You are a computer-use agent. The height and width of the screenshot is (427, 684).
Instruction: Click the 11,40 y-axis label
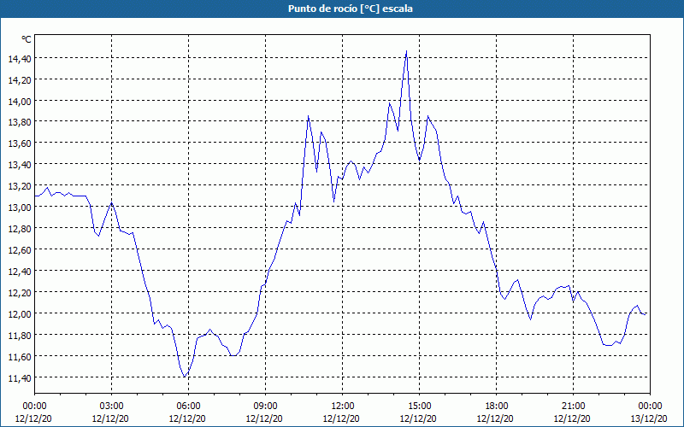(20, 378)
